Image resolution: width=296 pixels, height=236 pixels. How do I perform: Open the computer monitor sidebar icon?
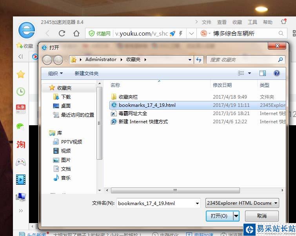20,197
